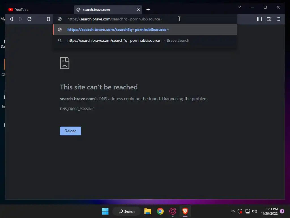Go back with the back arrow
Viewport: 290px width, 218px height.
tap(11, 19)
